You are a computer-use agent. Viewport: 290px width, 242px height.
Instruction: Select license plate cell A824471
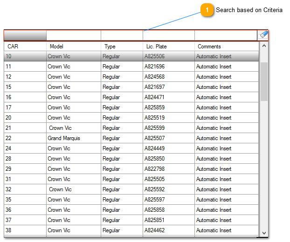click(x=154, y=97)
